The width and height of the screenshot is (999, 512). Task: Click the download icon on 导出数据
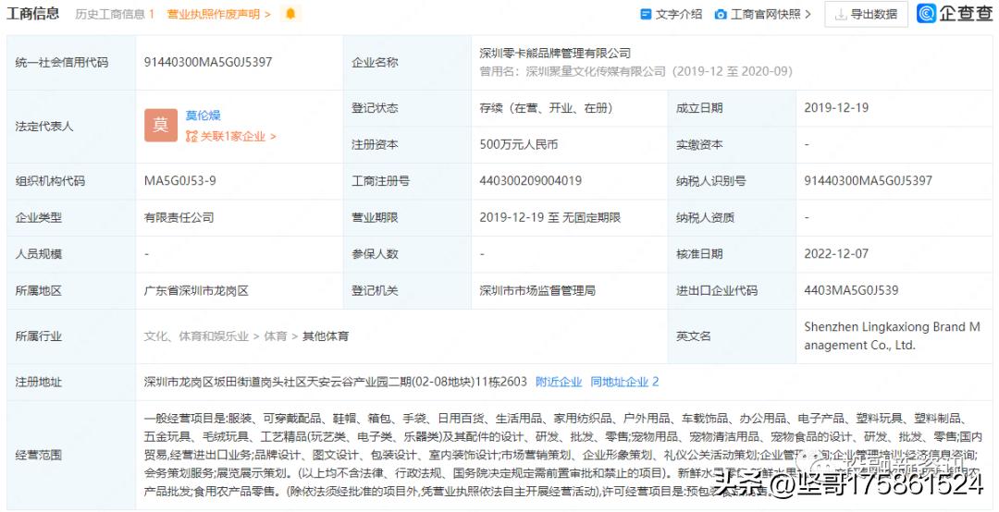[x=841, y=14]
